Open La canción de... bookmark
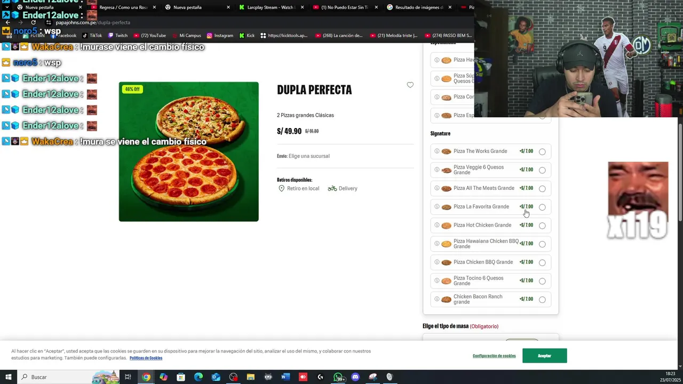 point(339,36)
